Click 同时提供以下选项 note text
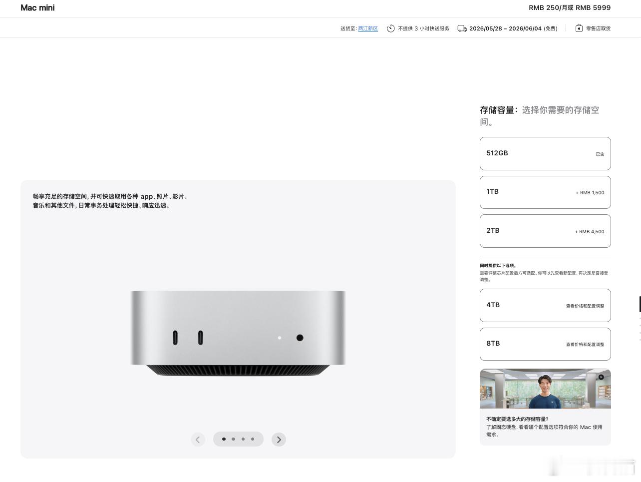 (498, 266)
